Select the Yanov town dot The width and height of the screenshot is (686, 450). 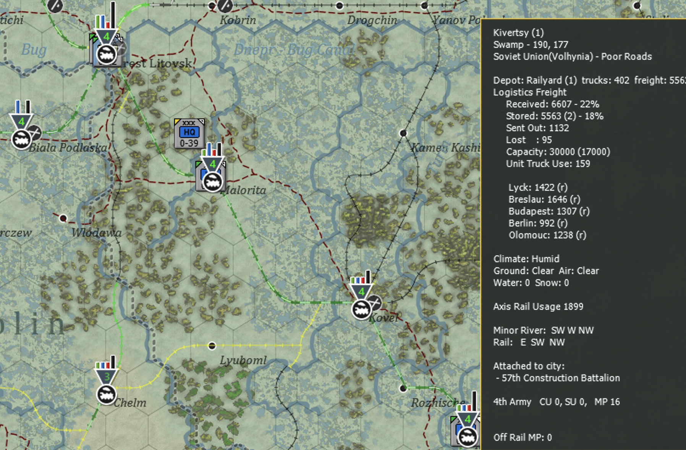[424, 5]
